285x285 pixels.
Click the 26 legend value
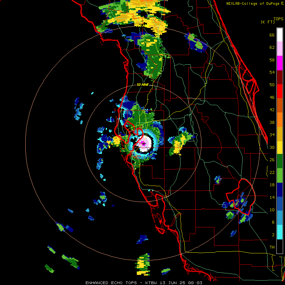pos(272,160)
